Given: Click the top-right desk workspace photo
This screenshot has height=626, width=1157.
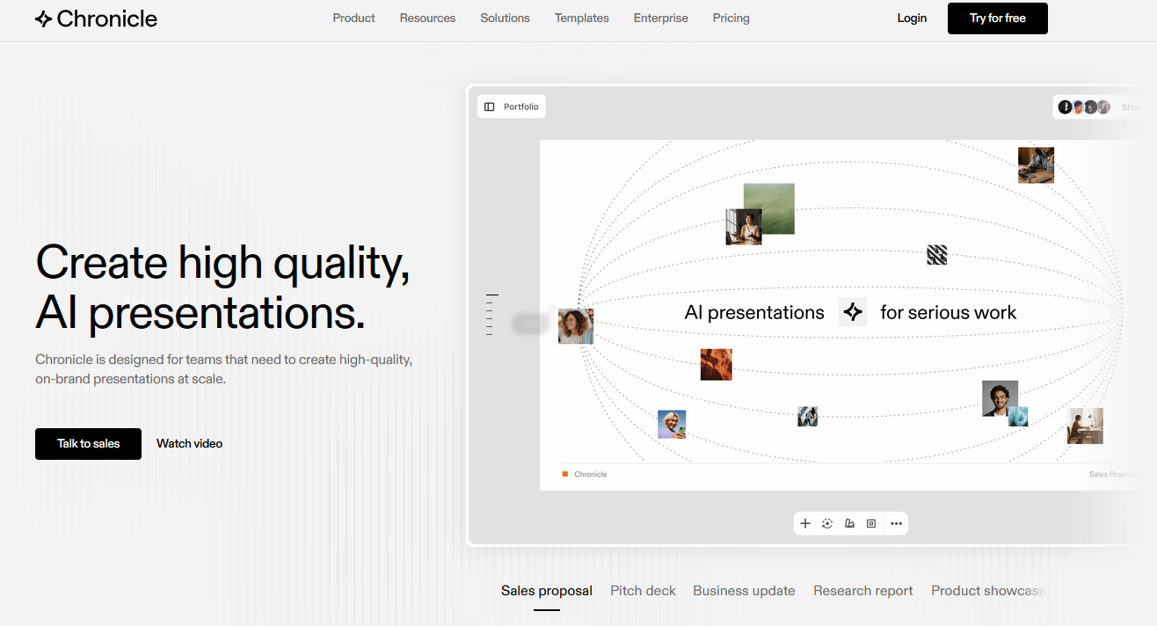Looking at the screenshot, I should pyautogui.click(x=1036, y=165).
